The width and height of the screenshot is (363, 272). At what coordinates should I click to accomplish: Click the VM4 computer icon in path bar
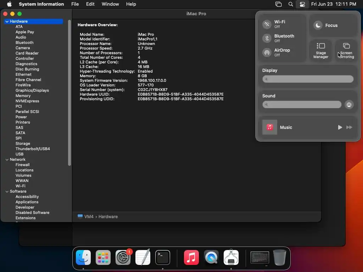pyautogui.click(x=80, y=216)
